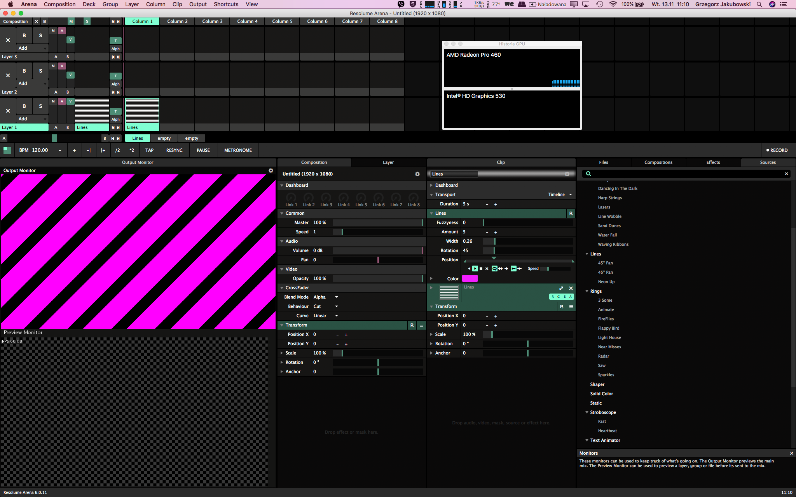
Task: Open the Blend Mode Alpha dropdown
Action: click(x=326, y=297)
